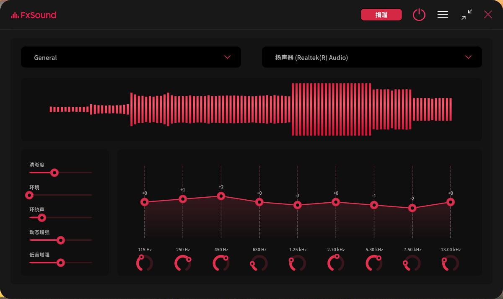The image size is (503, 299).
Task: Close the FxSound window
Action: coord(488,15)
